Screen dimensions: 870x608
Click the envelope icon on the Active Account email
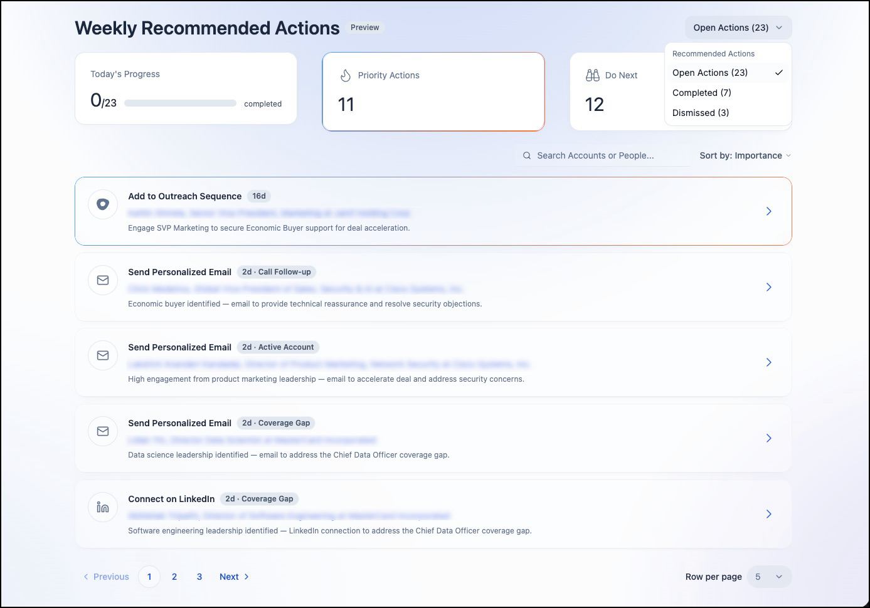(x=103, y=355)
